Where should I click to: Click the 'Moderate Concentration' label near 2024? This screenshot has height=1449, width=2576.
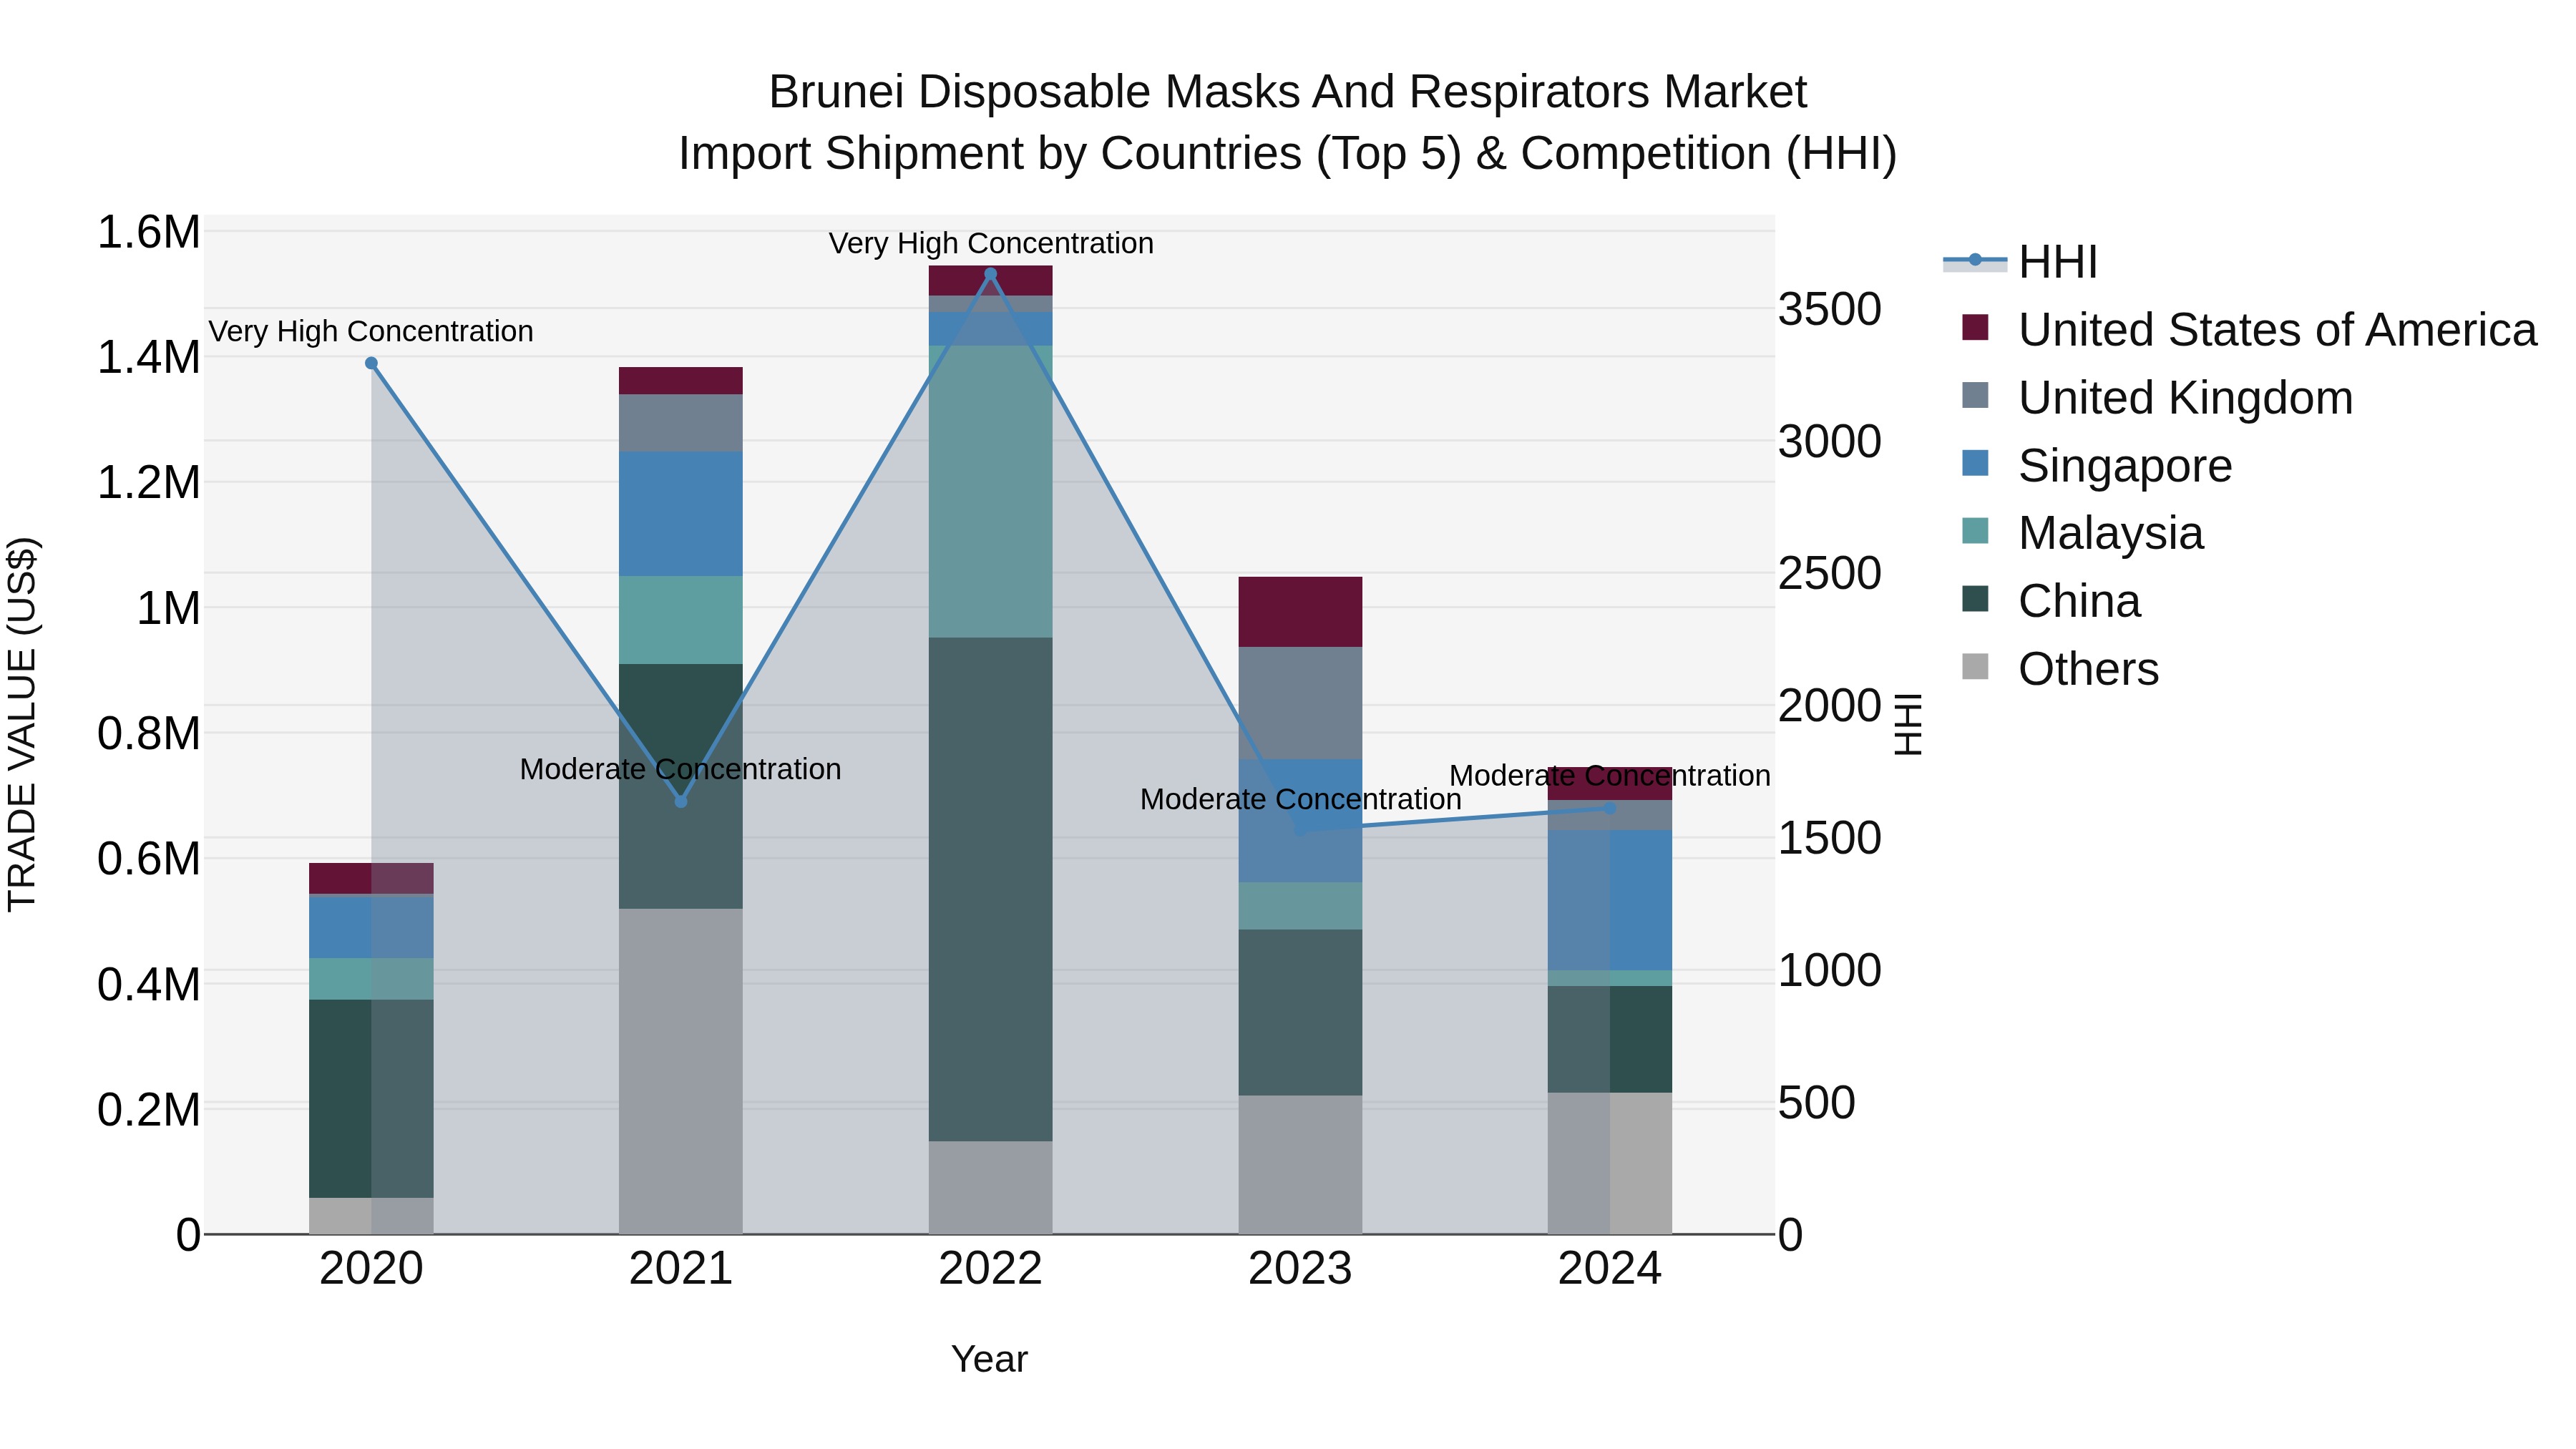click(1610, 775)
